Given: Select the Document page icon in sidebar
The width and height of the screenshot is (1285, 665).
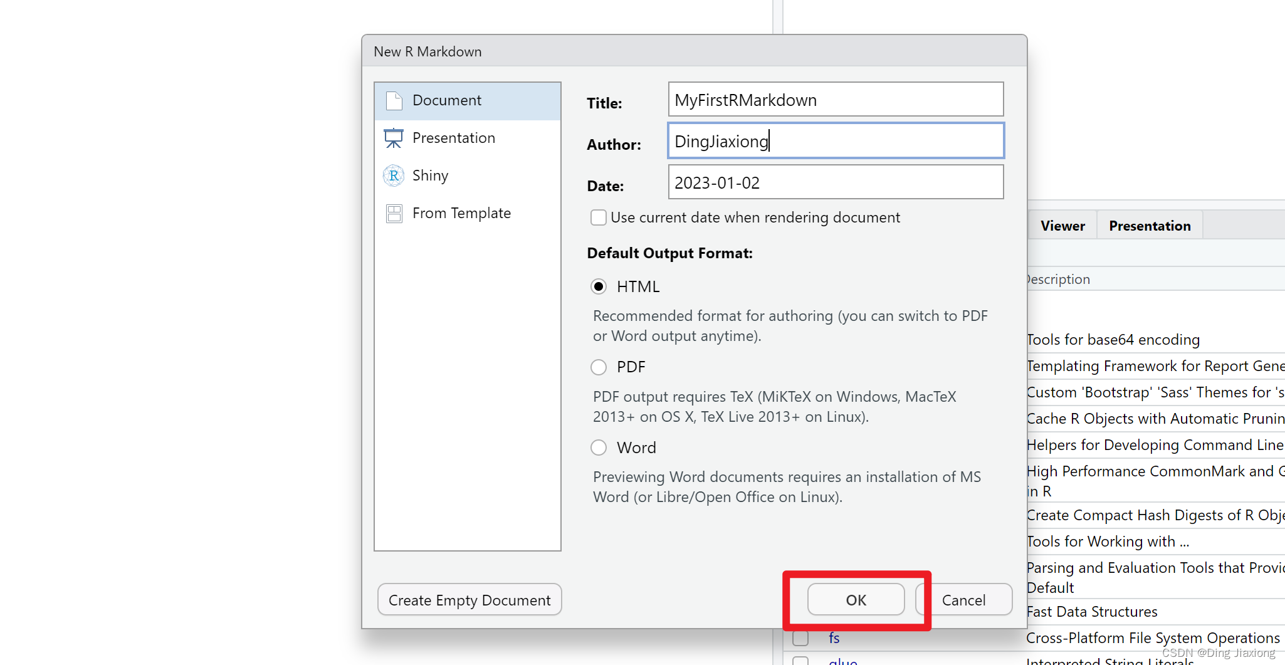Looking at the screenshot, I should 394,100.
